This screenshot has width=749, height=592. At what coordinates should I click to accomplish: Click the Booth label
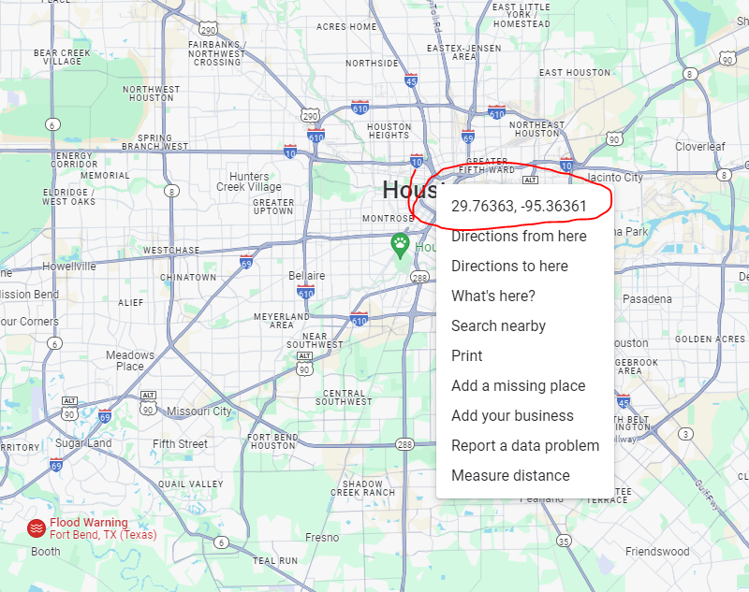(46, 552)
